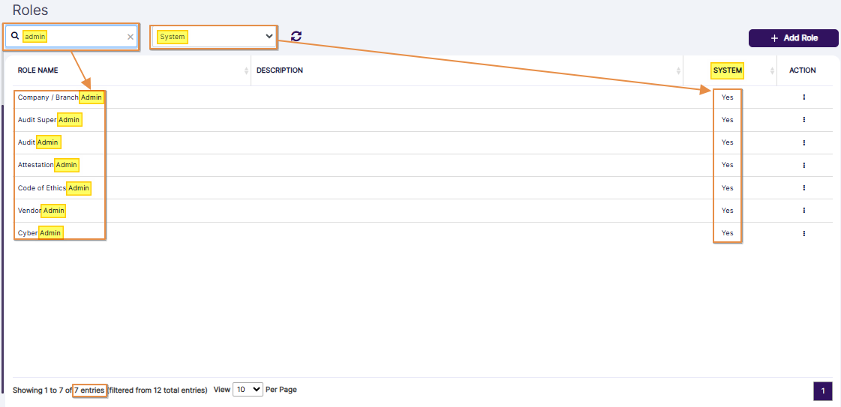Open the Audit Admin row's three-dot menu

803,142
